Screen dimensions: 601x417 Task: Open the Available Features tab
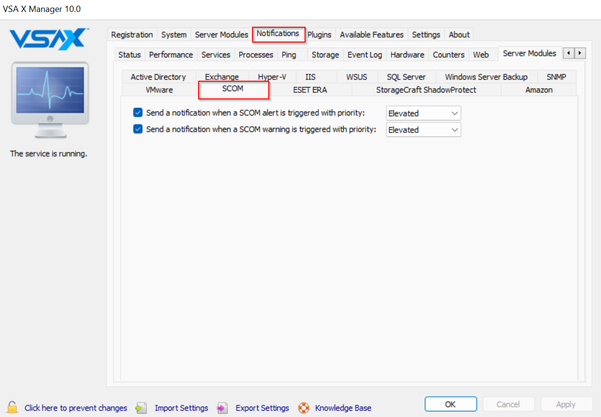(x=371, y=34)
